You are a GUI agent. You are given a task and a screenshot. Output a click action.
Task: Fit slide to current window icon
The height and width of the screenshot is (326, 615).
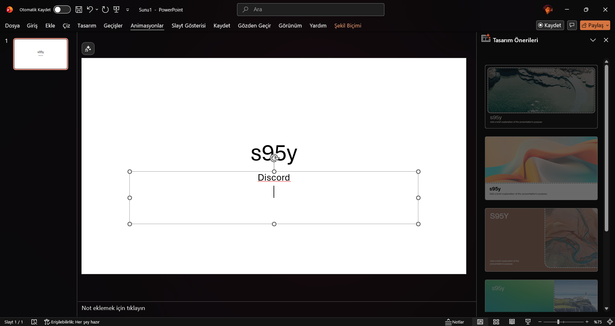[x=610, y=322]
